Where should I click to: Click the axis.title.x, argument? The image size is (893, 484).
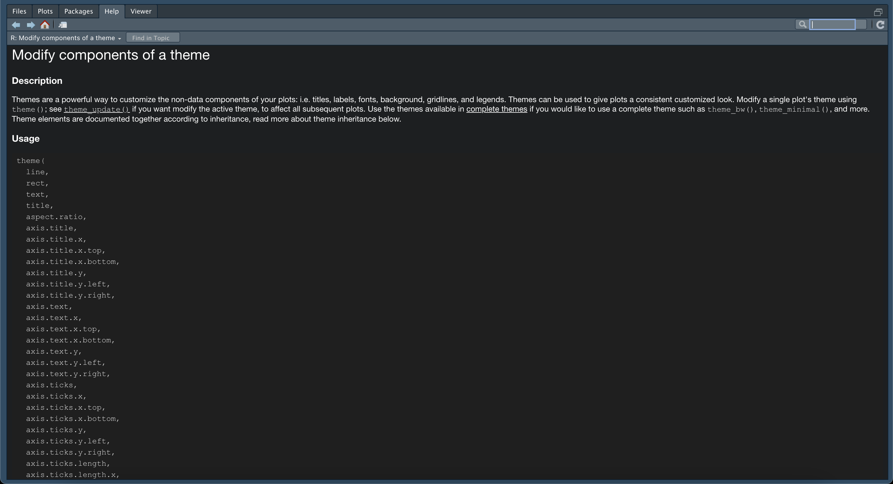point(56,239)
